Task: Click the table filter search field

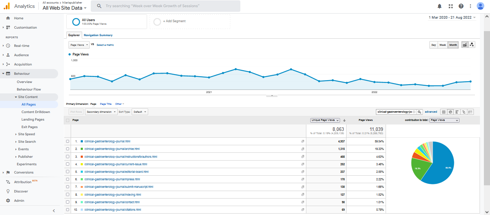Action: pos(395,112)
